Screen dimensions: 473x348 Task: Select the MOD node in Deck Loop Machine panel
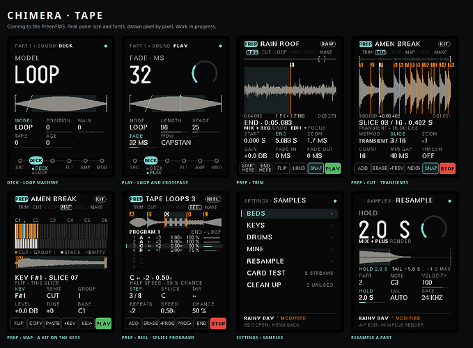pyautogui.click(x=102, y=161)
